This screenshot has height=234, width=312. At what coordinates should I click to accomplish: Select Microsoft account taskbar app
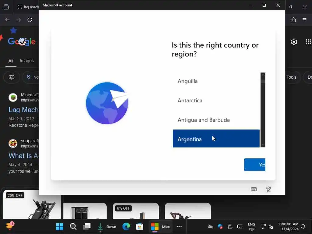160,227
